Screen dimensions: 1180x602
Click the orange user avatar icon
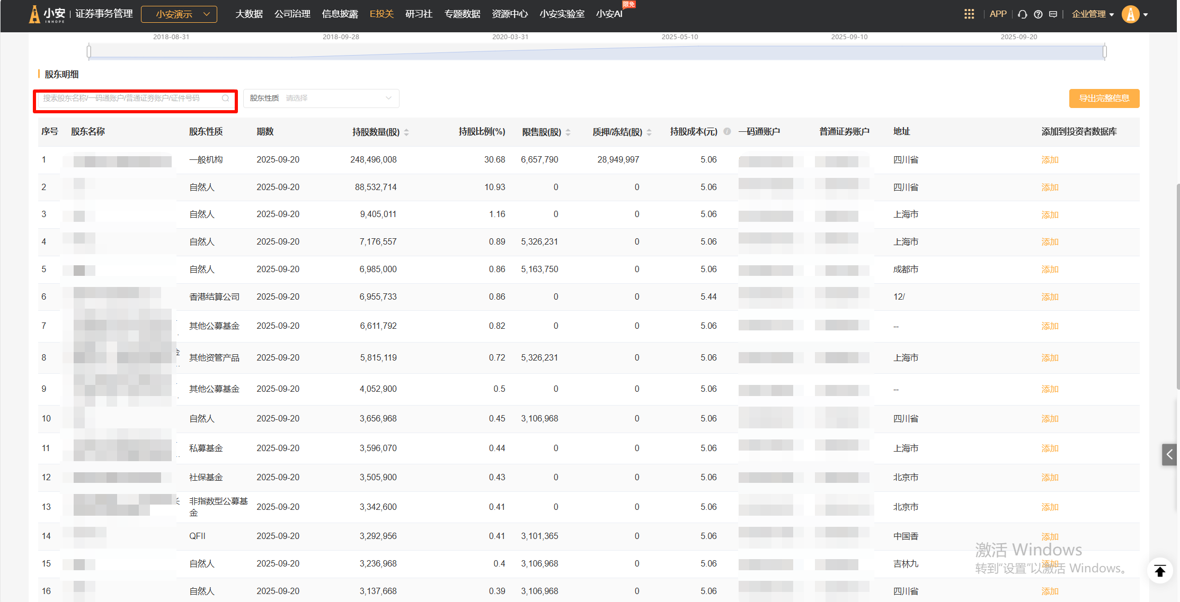pyautogui.click(x=1130, y=14)
